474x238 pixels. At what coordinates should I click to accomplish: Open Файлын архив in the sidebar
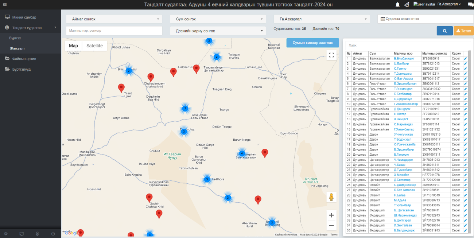(24, 59)
